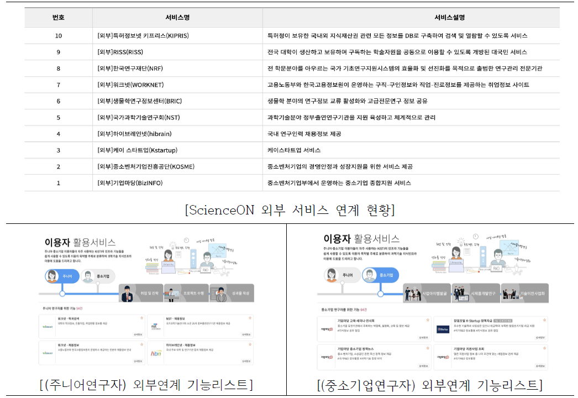The width and height of the screenshot is (578, 398).
Task: Open the 프로젝트 수행 stage
Action: click(x=187, y=293)
